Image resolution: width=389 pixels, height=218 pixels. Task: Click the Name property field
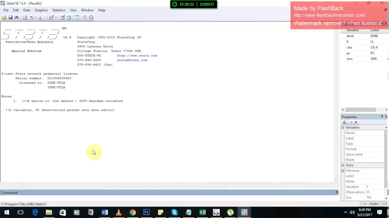point(375,133)
